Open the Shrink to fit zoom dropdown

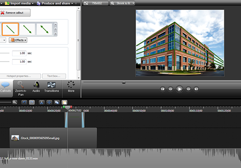click(122, 3)
